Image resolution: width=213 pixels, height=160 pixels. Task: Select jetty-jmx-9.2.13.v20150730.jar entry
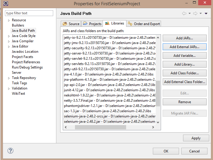(110, 43)
